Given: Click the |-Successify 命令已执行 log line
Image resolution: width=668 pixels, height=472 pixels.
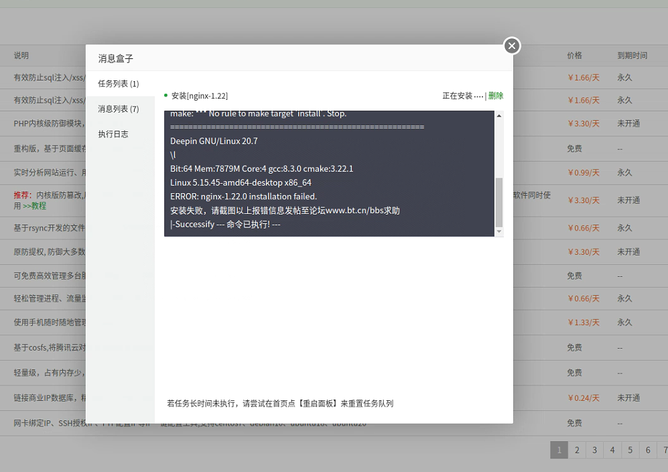Looking at the screenshot, I should coord(225,225).
